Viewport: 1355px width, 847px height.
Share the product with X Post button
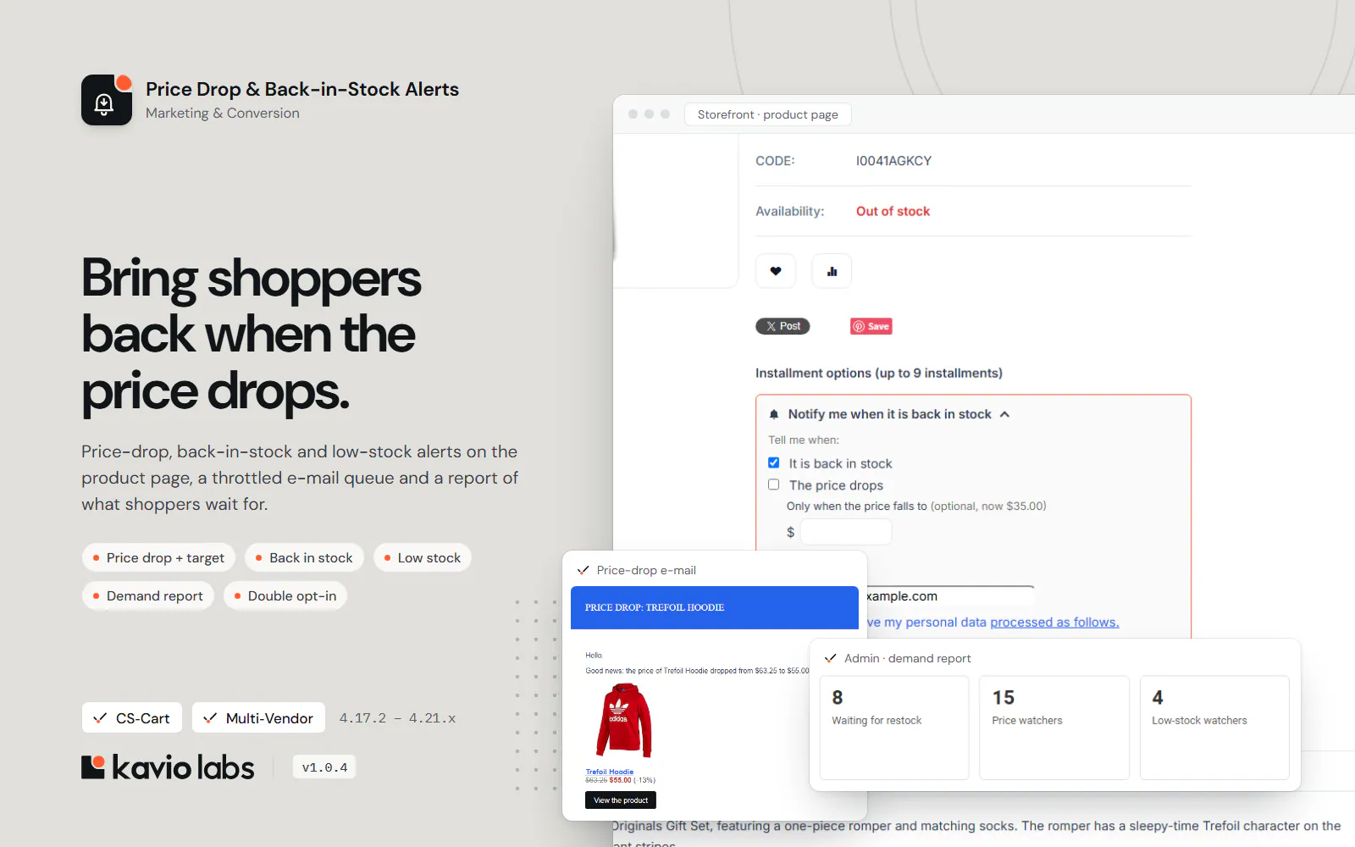(783, 326)
